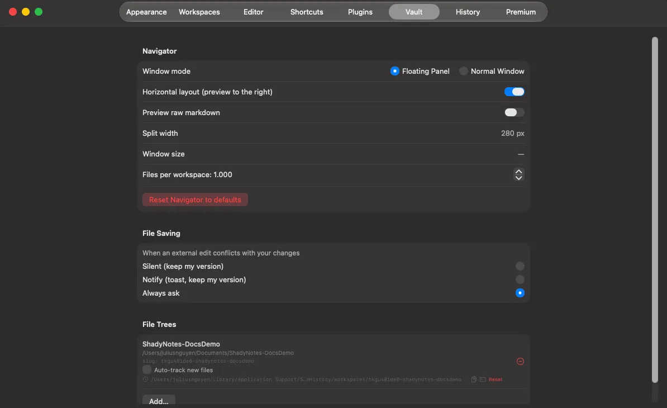Screen dimensions: 667x408
Task: Click the Window size dash value
Action: click(521, 154)
